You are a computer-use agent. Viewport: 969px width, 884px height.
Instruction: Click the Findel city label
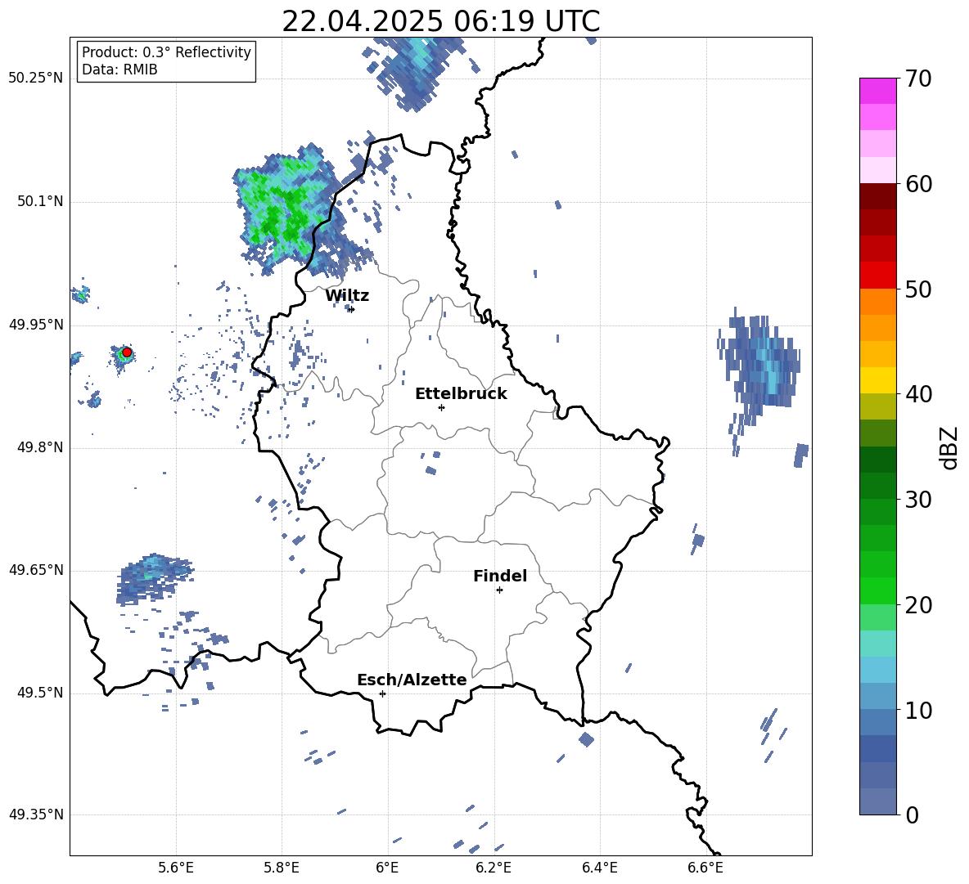(x=500, y=576)
